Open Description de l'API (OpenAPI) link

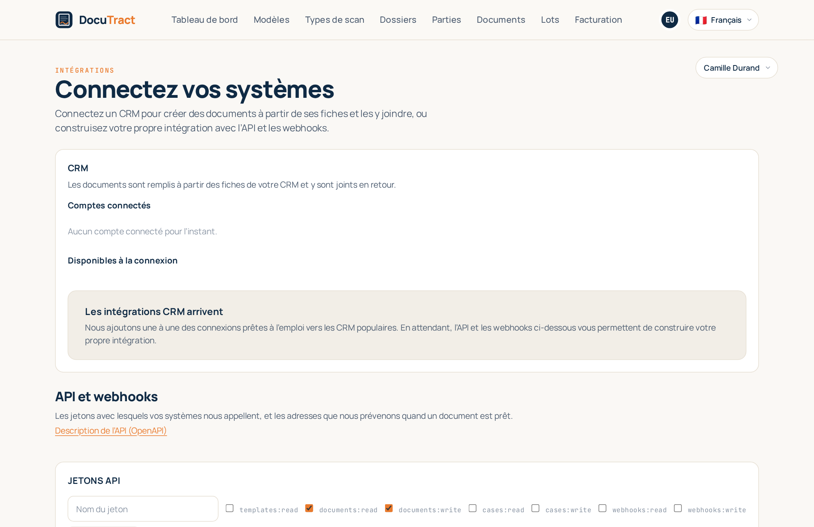point(111,430)
